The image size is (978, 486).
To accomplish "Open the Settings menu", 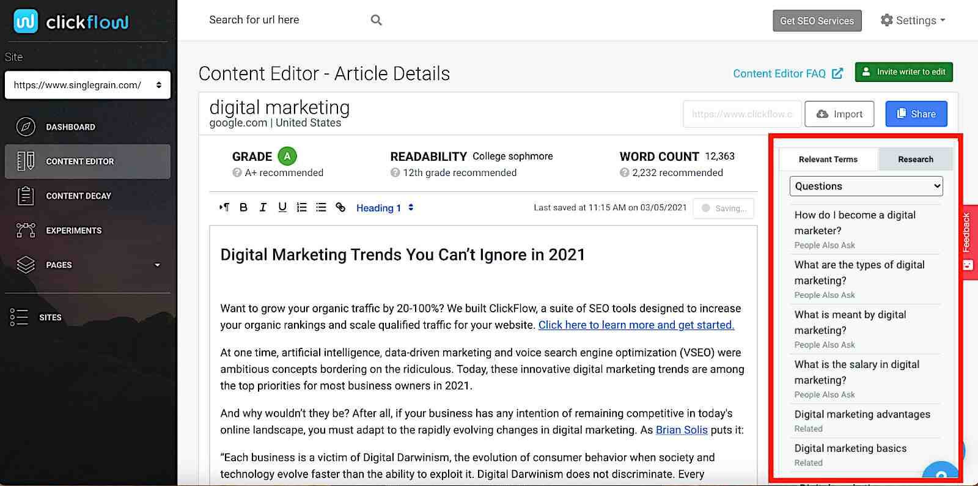I will coord(913,20).
